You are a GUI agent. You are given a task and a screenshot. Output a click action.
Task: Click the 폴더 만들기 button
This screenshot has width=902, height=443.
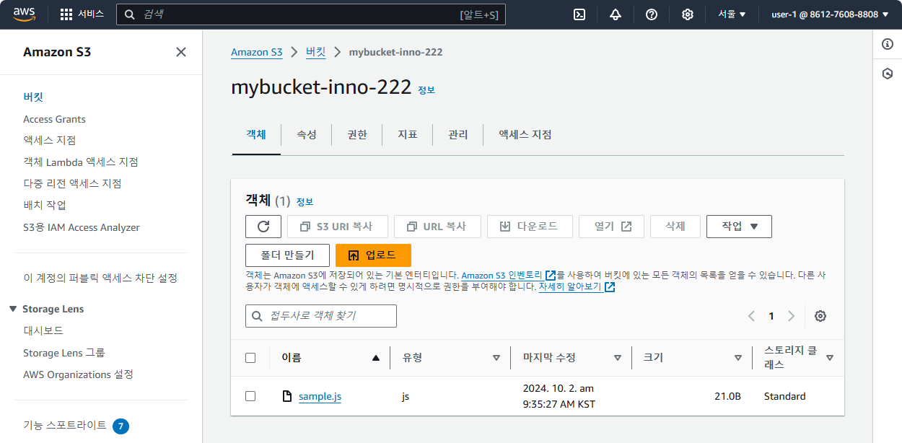[287, 255]
